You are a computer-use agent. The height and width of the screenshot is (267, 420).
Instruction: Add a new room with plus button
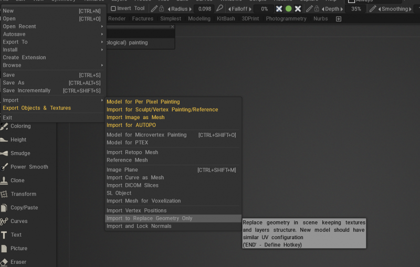click(x=339, y=19)
